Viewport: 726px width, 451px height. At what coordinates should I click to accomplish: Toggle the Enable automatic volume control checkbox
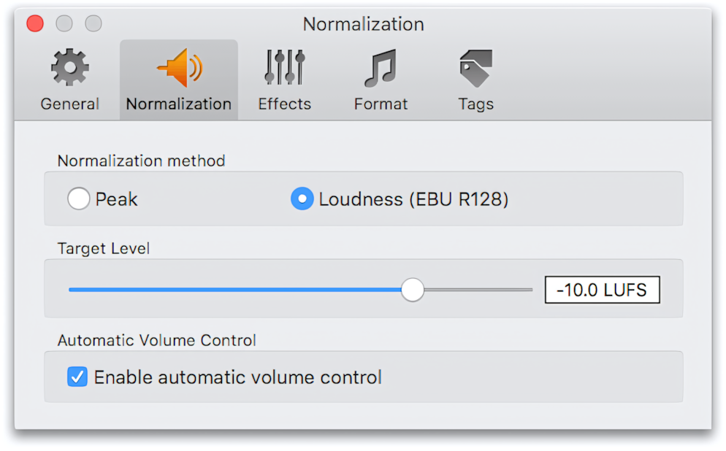click(77, 377)
